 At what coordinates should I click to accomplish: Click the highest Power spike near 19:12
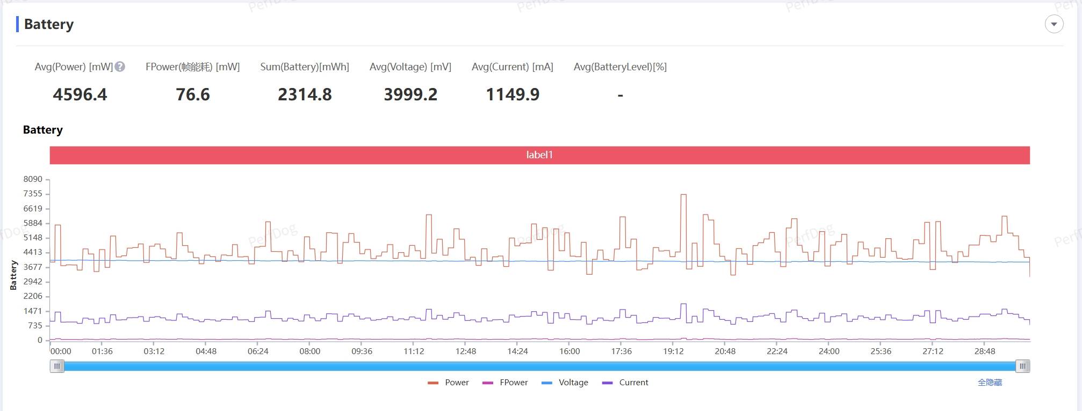[x=683, y=195]
